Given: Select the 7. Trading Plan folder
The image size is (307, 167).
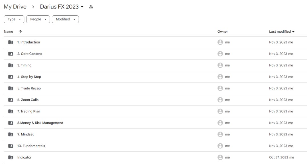Looking at the screenshot, I should click(155, 111).
